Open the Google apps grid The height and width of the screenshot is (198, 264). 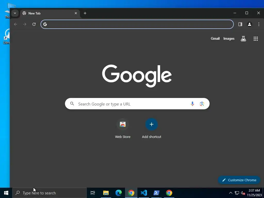256,39
